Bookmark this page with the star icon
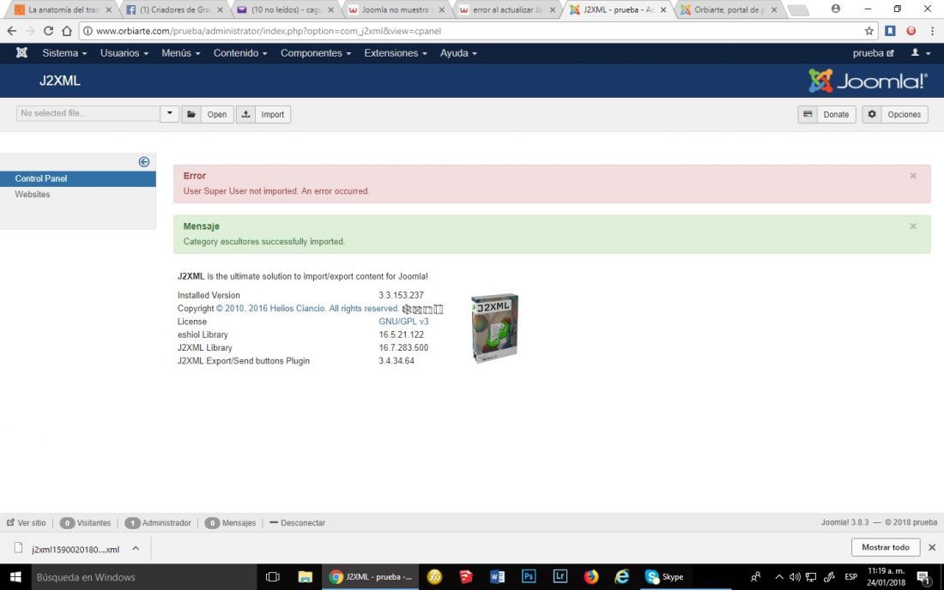The height and width of the screenshot is (590, 944). [x=868, y=31]
